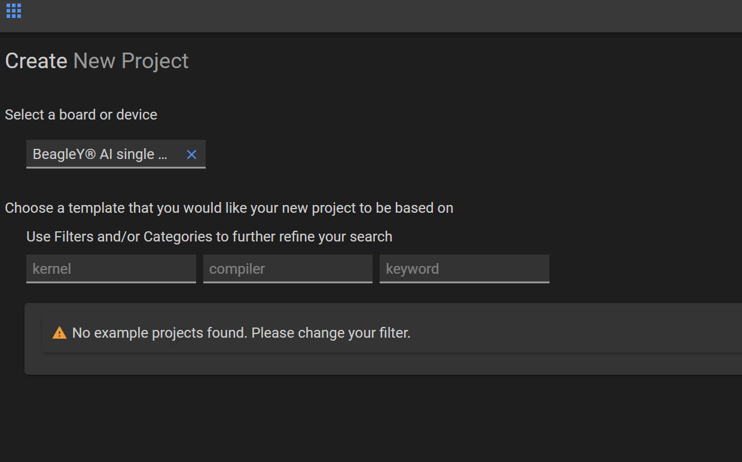742x462 pixels.
Task: Open the app launcher grid icon
Action: 14,11
